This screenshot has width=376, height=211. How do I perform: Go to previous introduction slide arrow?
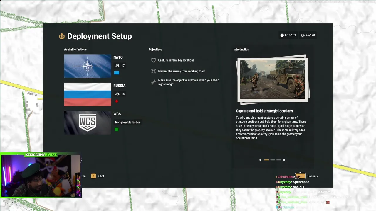(260, 160)
